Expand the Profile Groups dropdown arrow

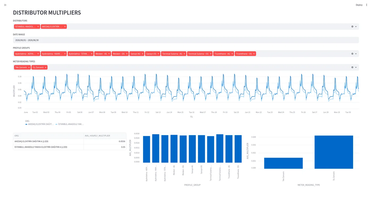coord(356,54)
